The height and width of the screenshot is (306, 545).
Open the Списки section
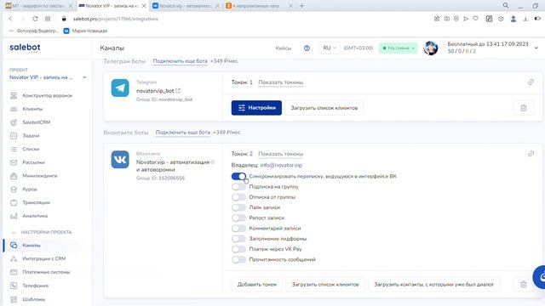coord(31,149)
